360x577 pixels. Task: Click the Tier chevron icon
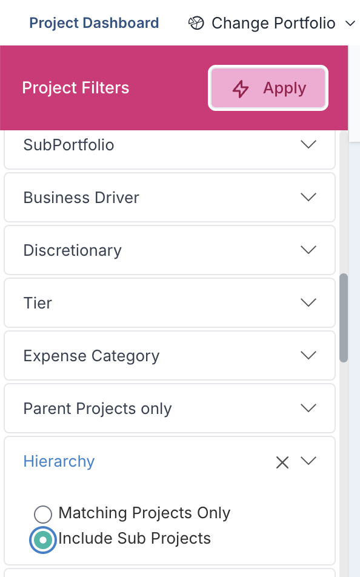pyautogui.click(x=308, y=302)
